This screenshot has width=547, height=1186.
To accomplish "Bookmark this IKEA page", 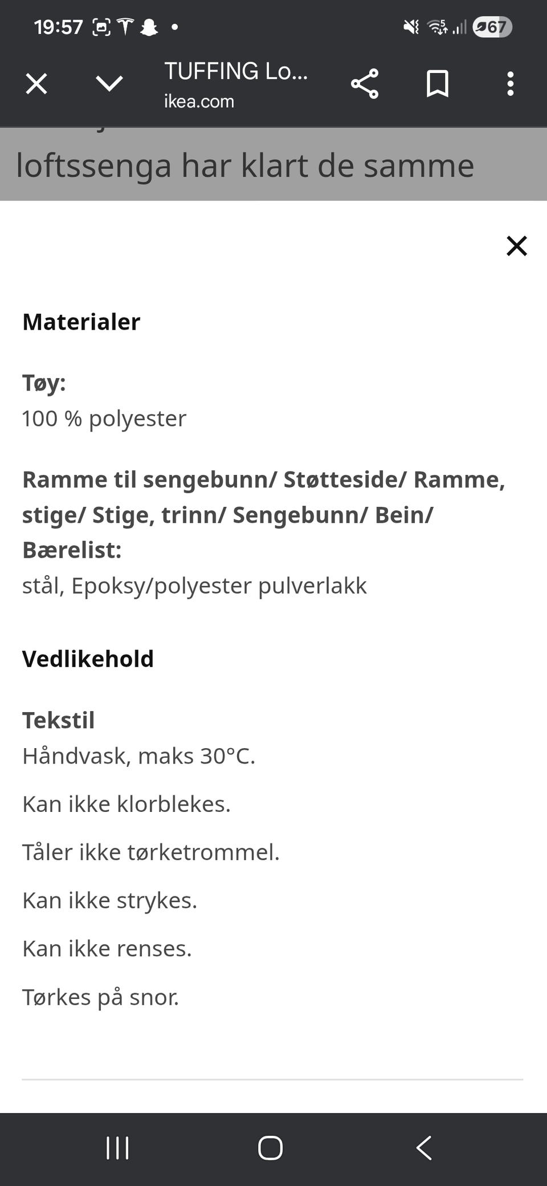I will [438, 84].
